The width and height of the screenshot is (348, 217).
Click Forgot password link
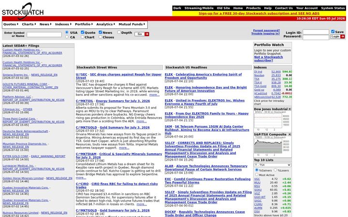tap(266, 30)
